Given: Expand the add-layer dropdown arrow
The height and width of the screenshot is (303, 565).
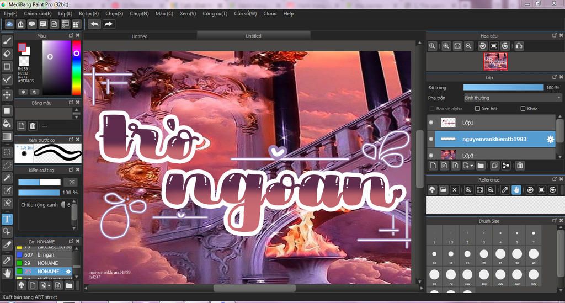Looking at the screenshot, I should [x=472, y=166].
